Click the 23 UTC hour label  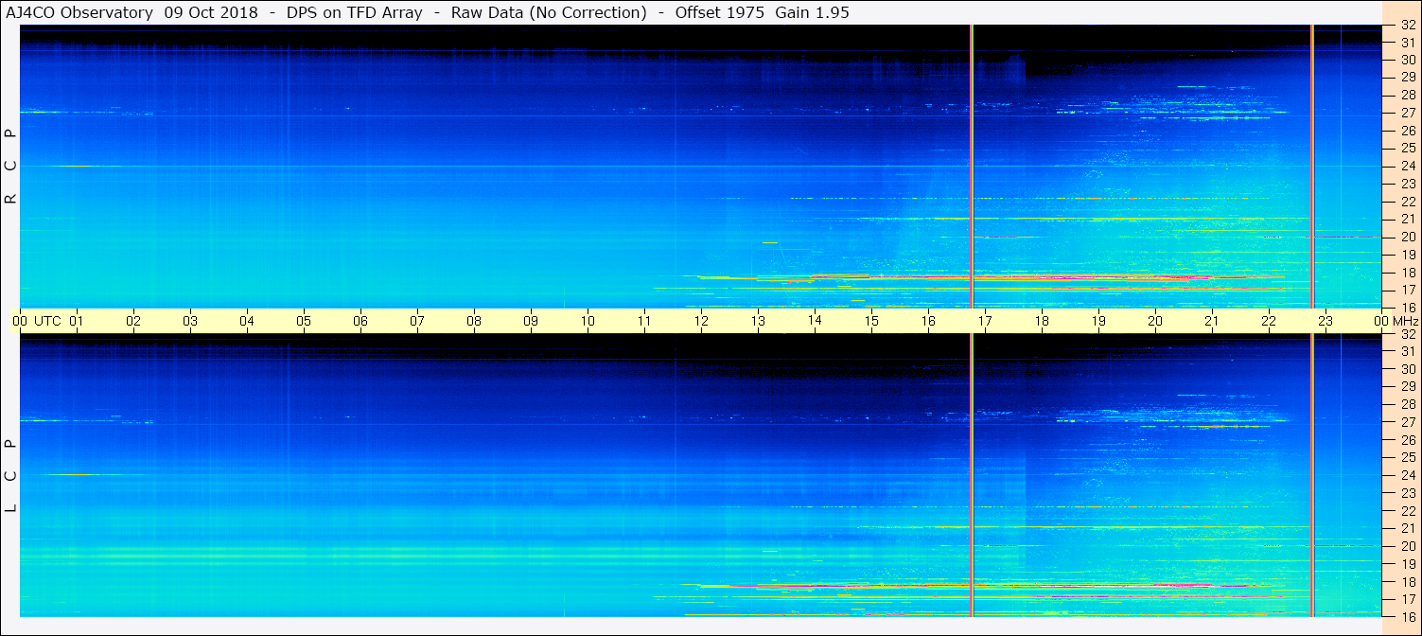pos(1325,321)
